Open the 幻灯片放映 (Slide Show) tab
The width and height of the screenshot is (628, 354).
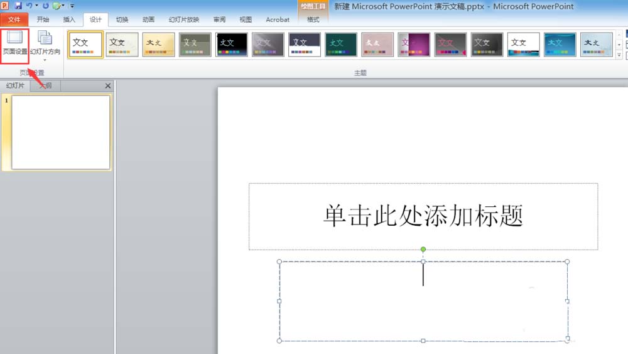184,19
